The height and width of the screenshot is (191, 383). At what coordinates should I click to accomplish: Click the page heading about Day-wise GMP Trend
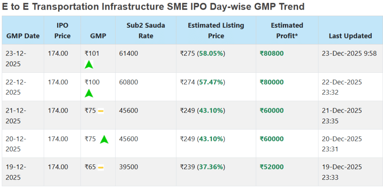click(x=153, y=6)
